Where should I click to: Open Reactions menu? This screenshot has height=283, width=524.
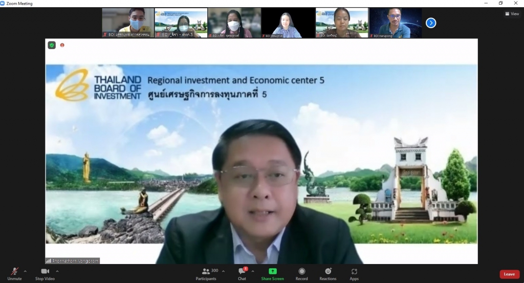(x=328, y=274)
